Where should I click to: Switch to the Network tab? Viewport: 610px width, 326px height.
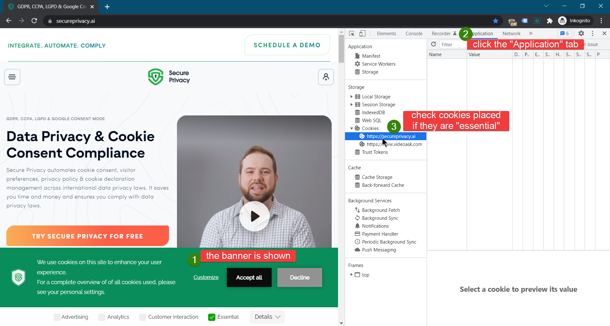[511, 34]
